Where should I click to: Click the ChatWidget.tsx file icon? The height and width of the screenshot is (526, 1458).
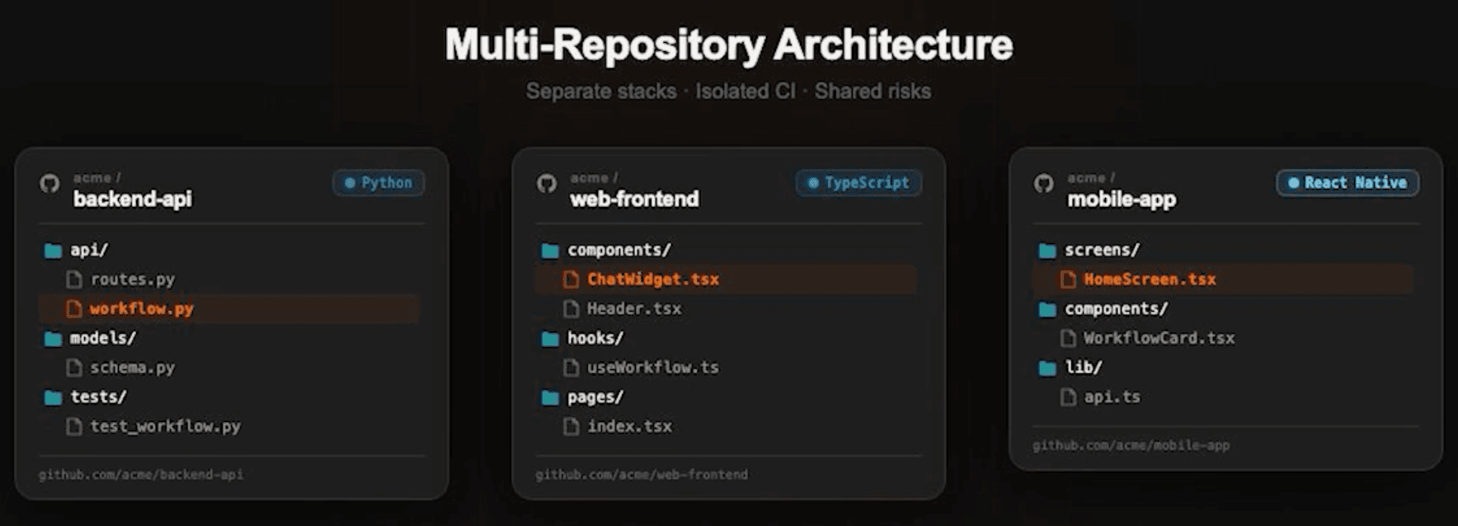(571, 279)
